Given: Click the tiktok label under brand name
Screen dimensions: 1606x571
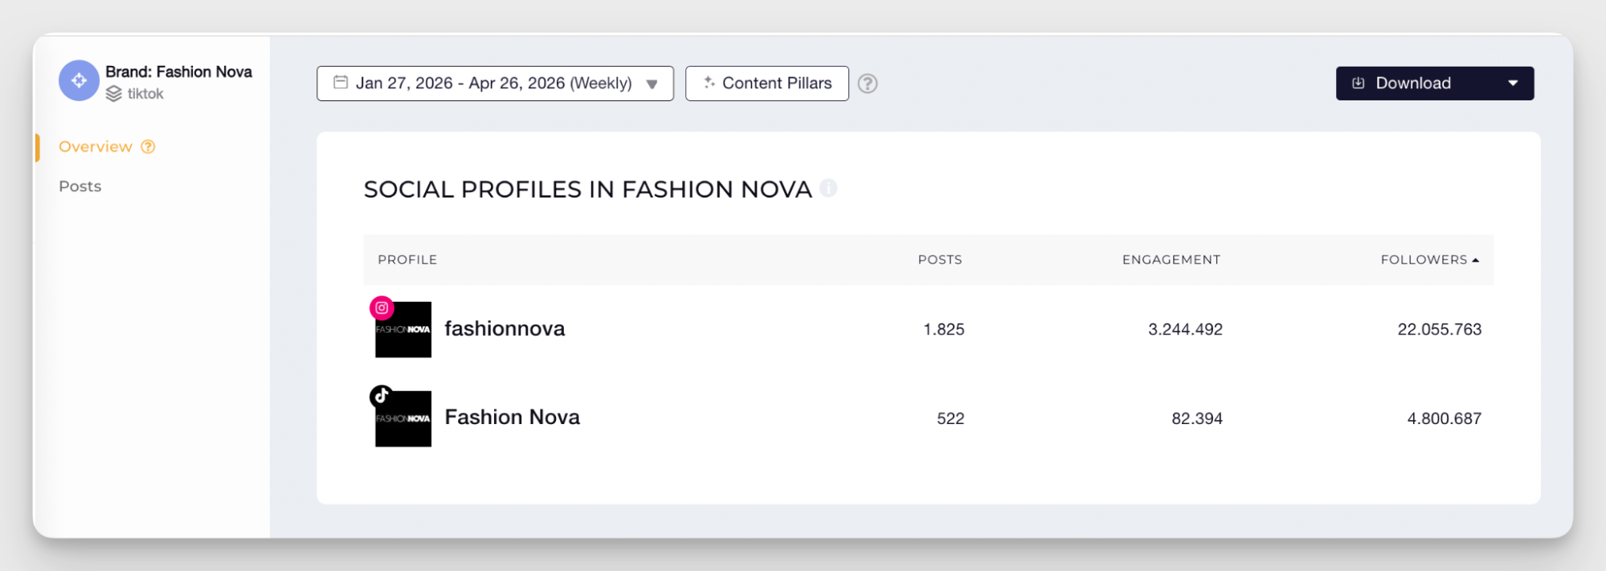Looking at the screenshot, I should (x=145, y=94).
